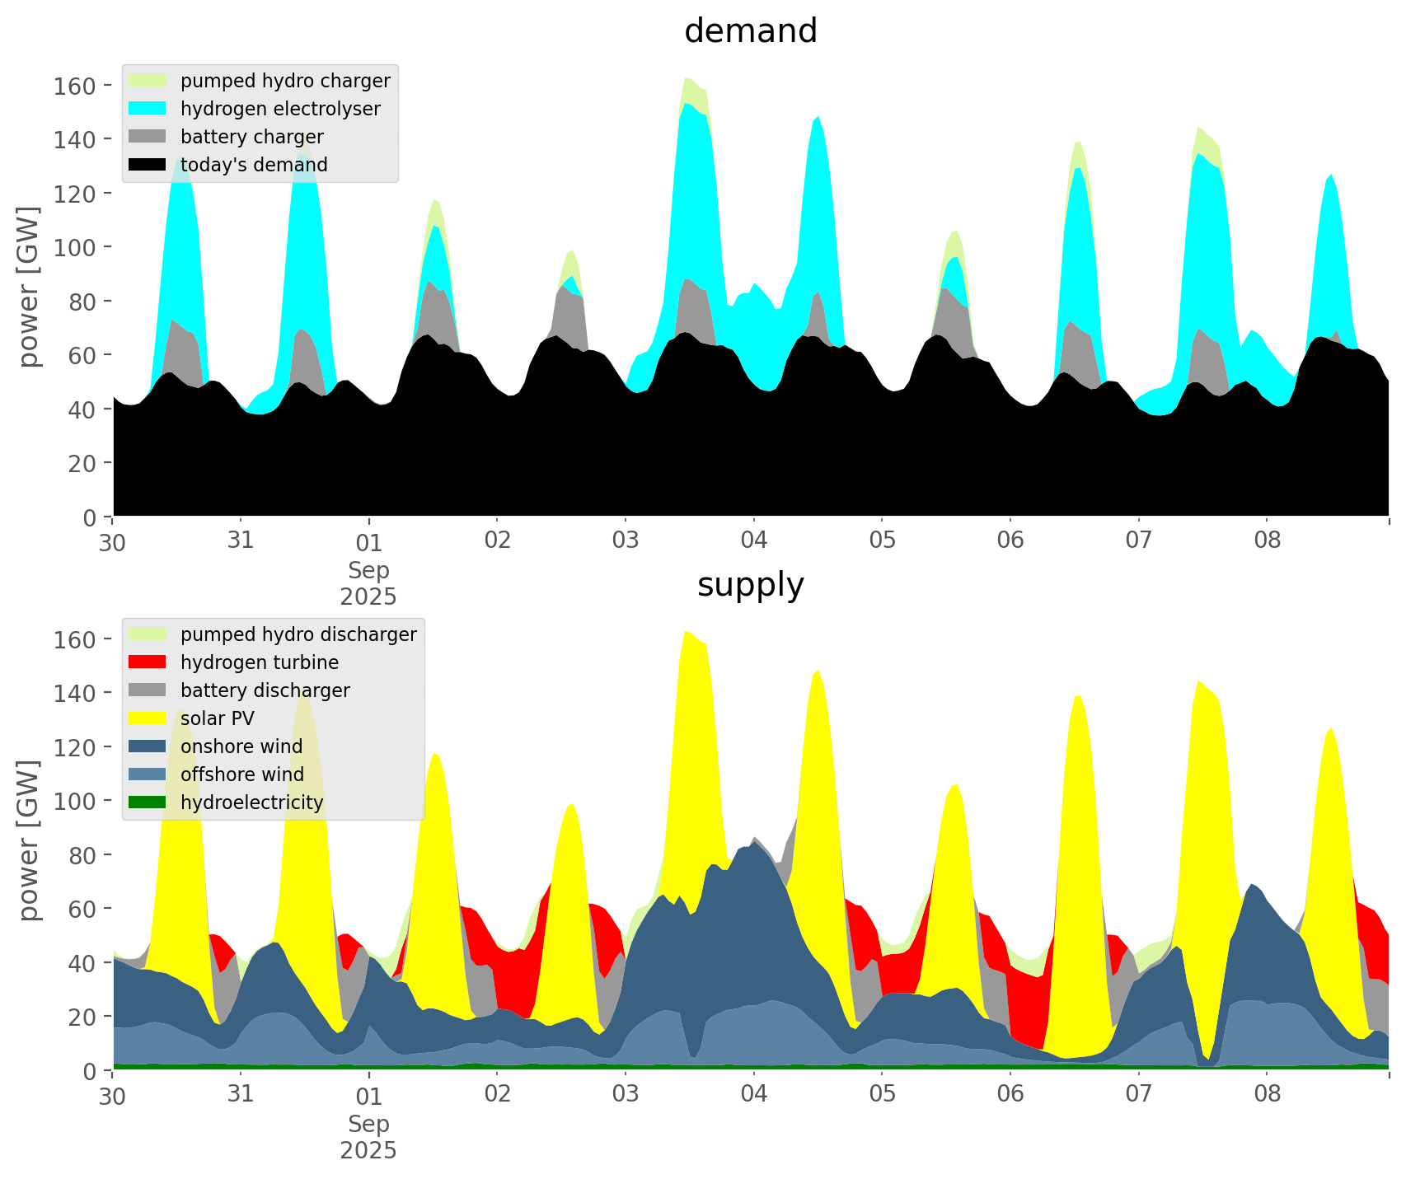The height and width of the screenshot is (1179, 1406).
Task: Click the green hydroelectricity legend swatch
Action: click(148, 802)
